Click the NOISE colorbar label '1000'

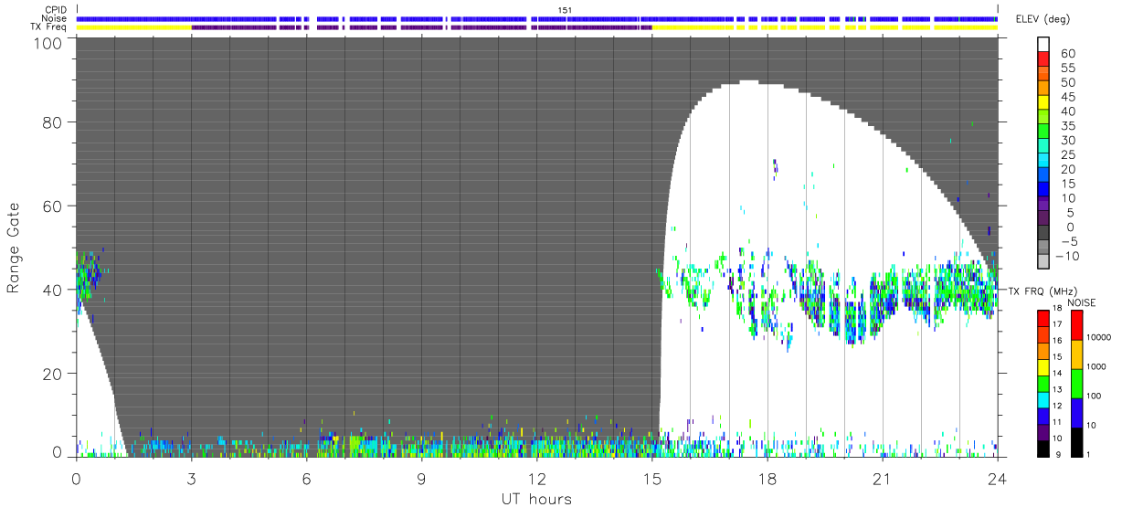pyautogui.click(x=1096, y=366)
